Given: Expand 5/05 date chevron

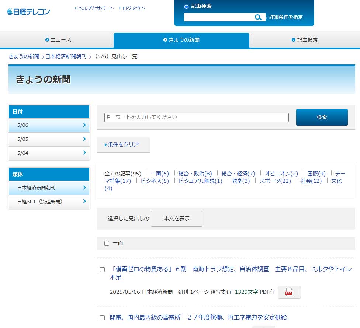Looking at the screenshot, I should tap(84, 139).
